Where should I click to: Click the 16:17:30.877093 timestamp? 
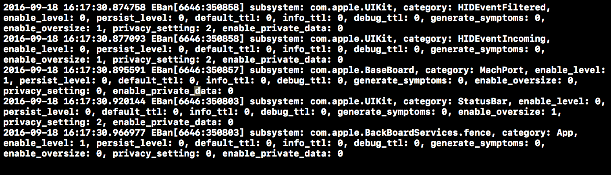104,39
